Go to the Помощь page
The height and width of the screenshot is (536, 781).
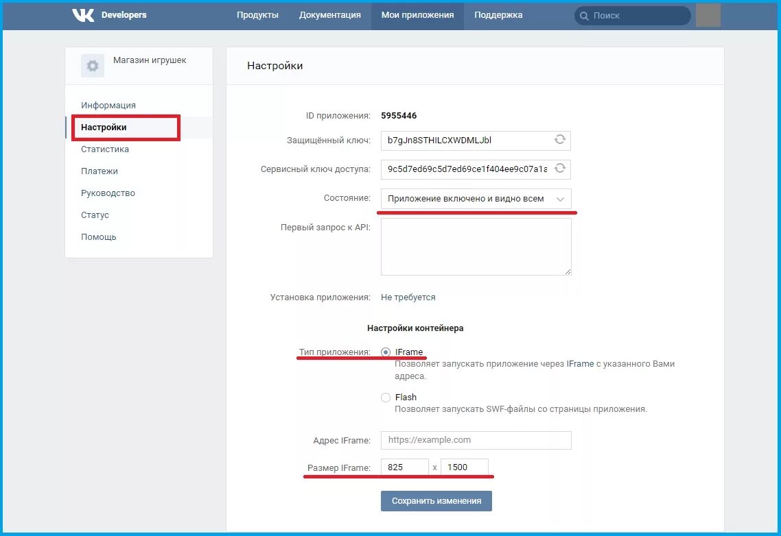coord(98,236)
